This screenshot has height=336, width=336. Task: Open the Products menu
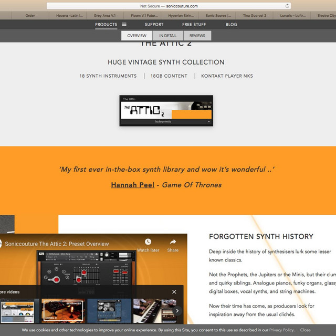(x=106, y=24)
